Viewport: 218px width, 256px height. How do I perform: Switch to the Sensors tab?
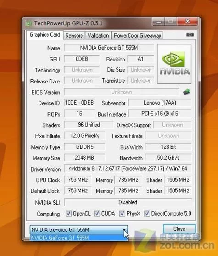74,35
